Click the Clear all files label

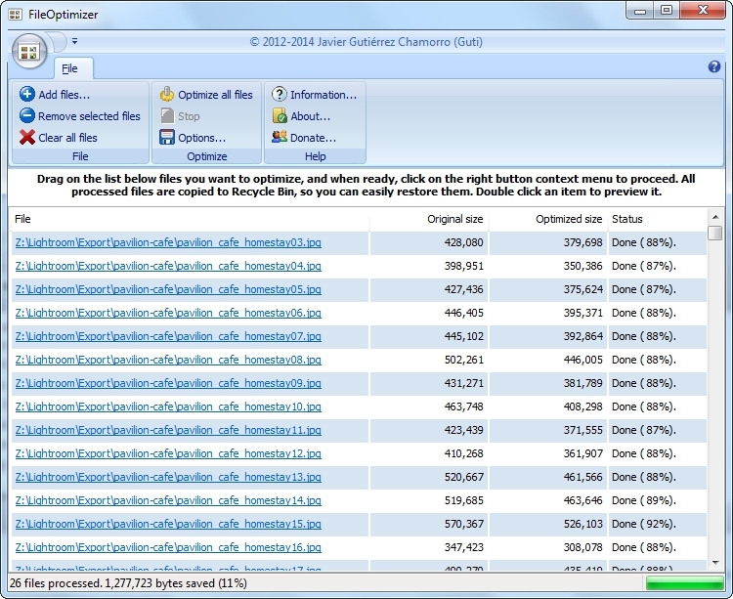pyautogui.click(x=67, y=138)
